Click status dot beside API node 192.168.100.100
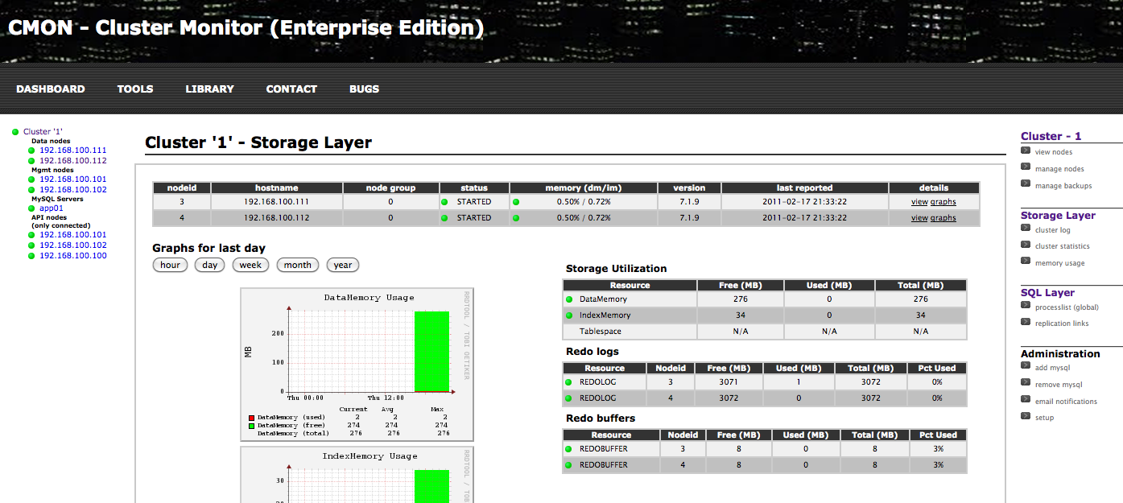 [31, 256]
